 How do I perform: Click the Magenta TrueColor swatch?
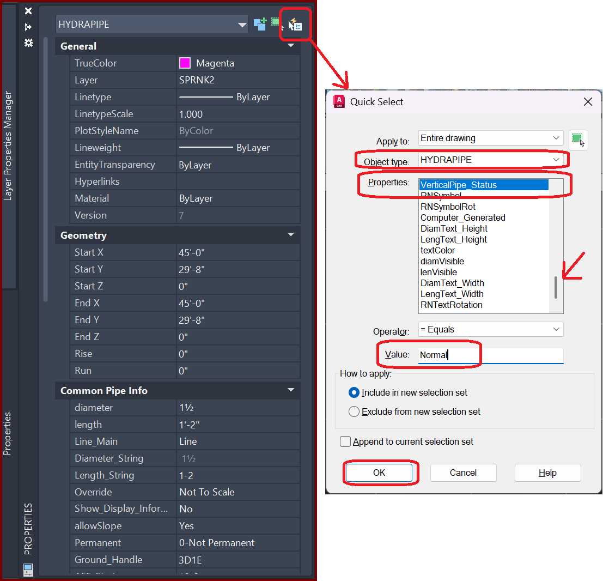point(185,63)
